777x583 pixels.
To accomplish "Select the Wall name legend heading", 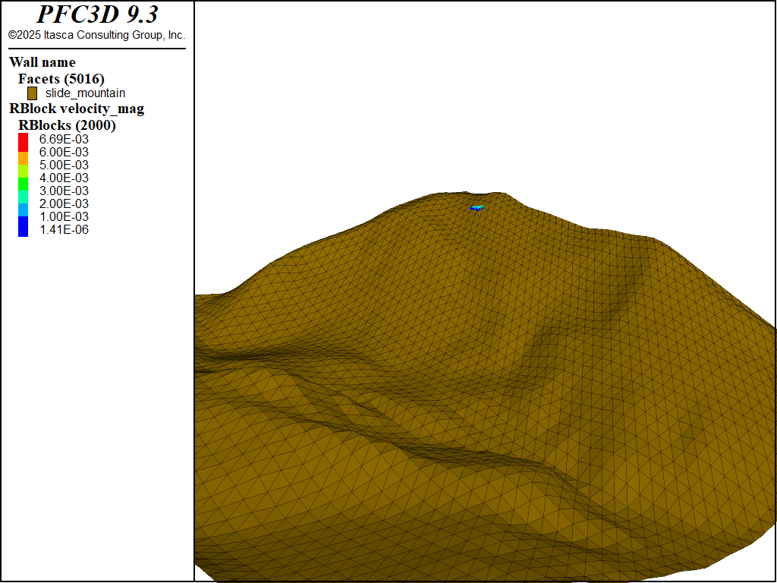I will [x=42, y=62].
